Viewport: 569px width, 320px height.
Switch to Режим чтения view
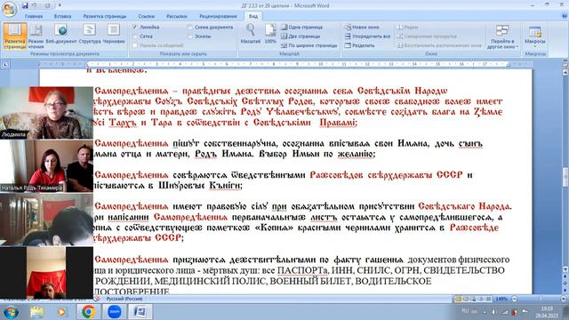coord(36,36)
